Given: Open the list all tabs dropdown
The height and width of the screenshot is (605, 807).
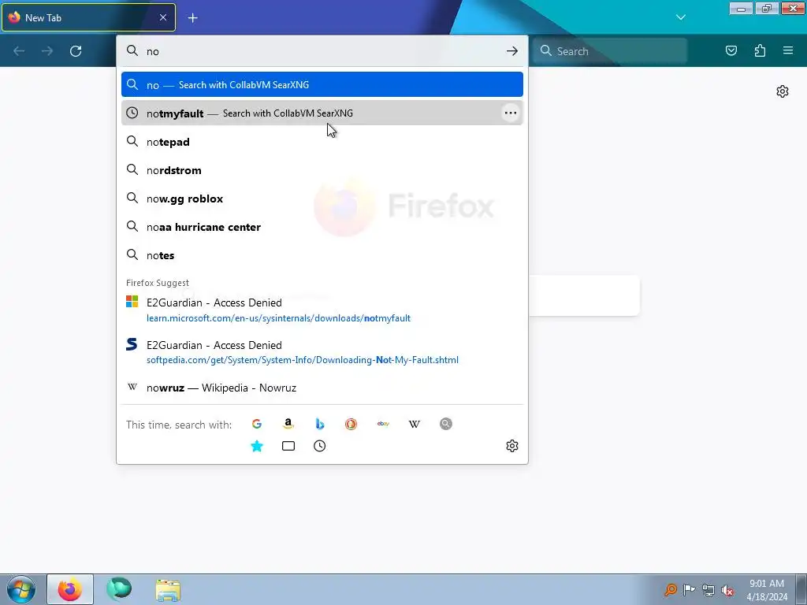Looking at the screenshot, I should tap(680, 17).
